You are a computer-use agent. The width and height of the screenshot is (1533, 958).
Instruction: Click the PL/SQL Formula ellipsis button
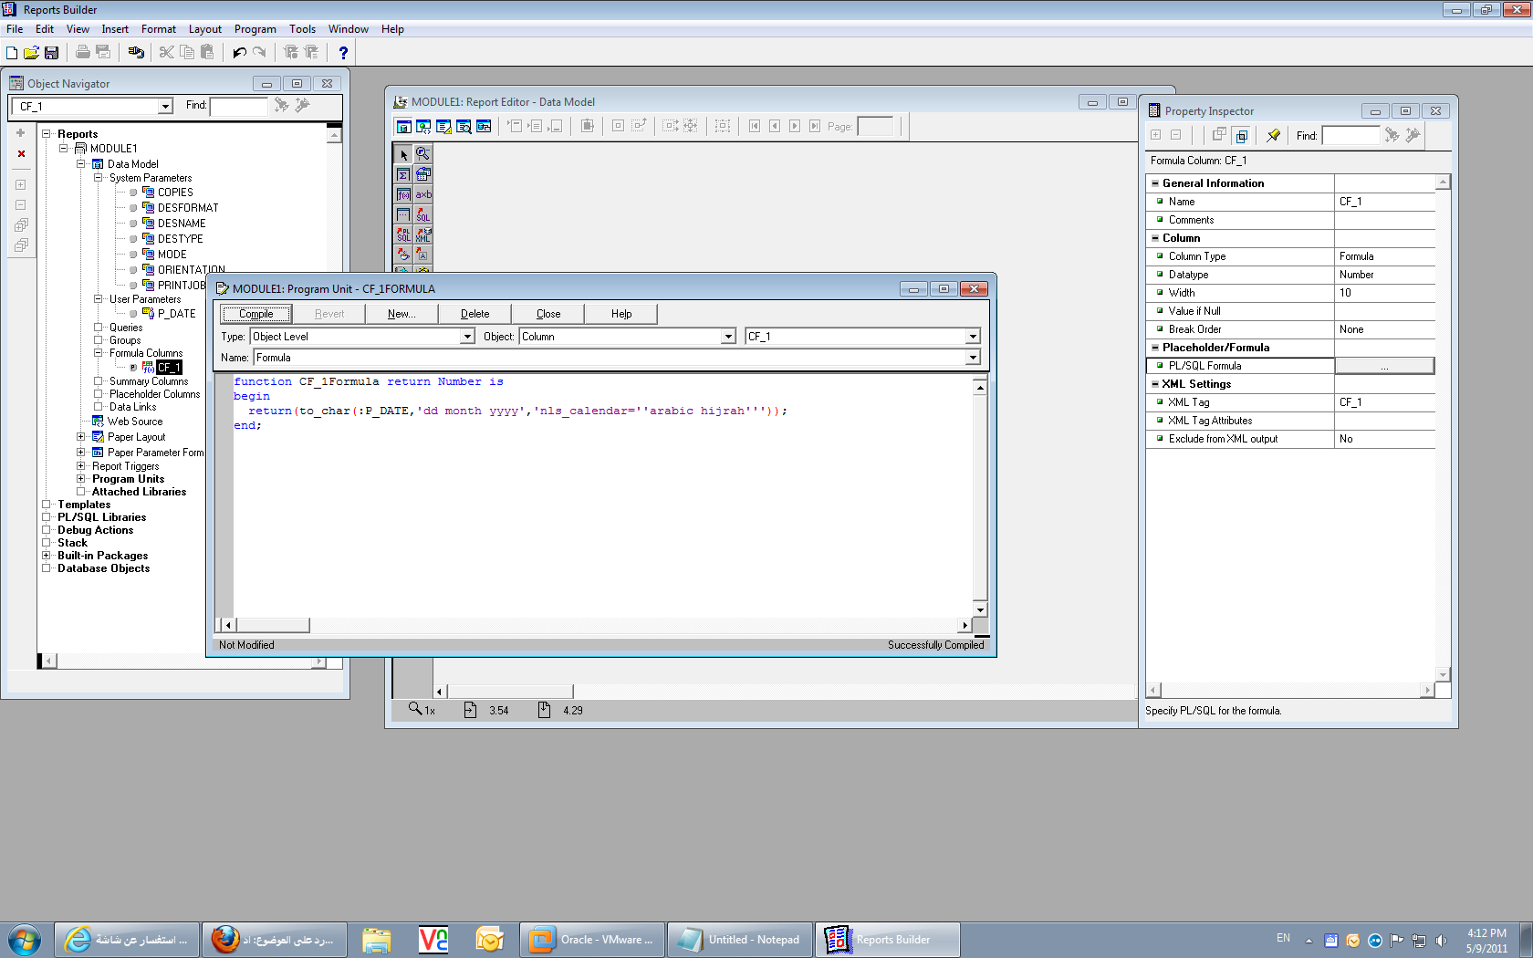1384,366
